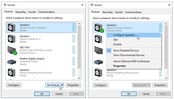Click level meter of XB271HU in left window
The image size is (174, 99).
click(74, 50)
